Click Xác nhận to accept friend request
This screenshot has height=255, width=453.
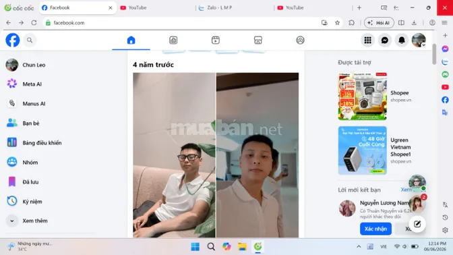coord(375,229)
